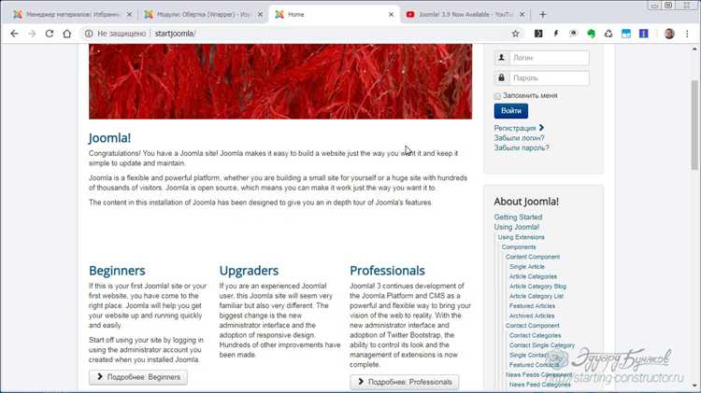Click the Забыли логин? link
This screenshot has height=393, width=701.
(x=519, y=138)
